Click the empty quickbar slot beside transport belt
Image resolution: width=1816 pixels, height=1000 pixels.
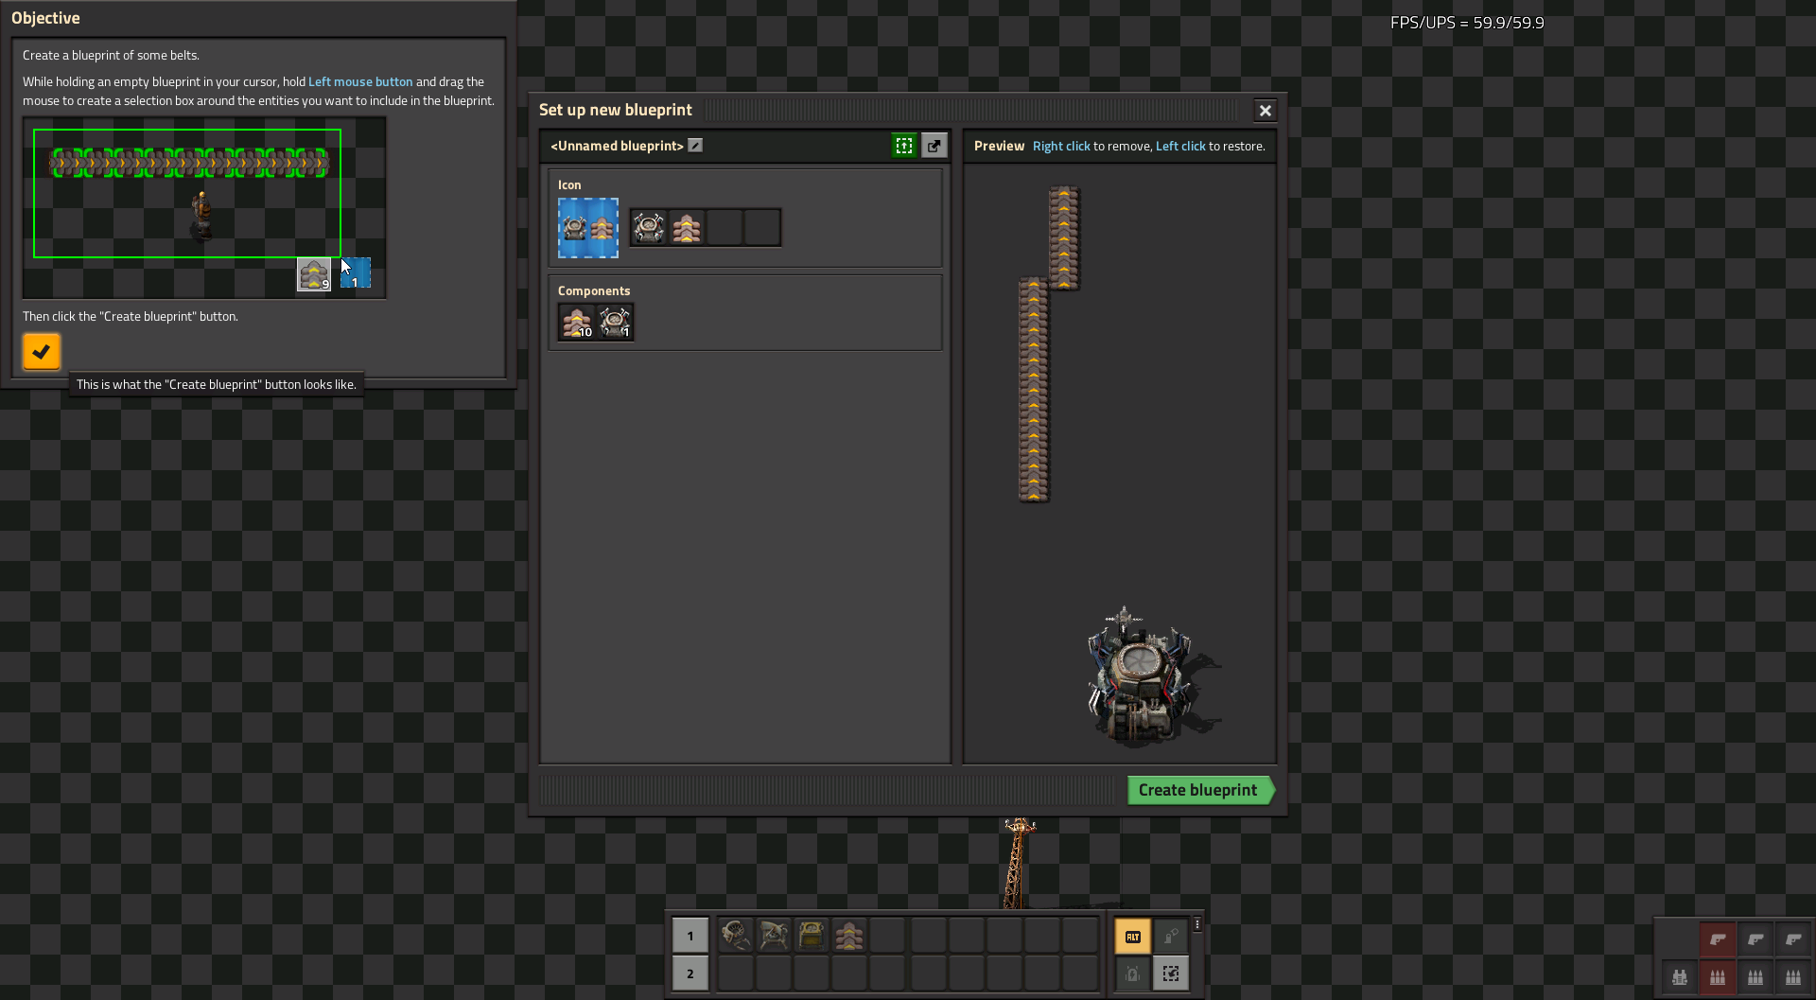pos(887,936)
